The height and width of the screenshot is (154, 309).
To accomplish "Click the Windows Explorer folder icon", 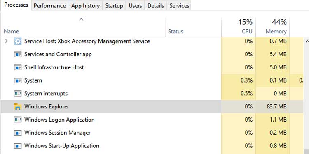I will click(18, 107).
